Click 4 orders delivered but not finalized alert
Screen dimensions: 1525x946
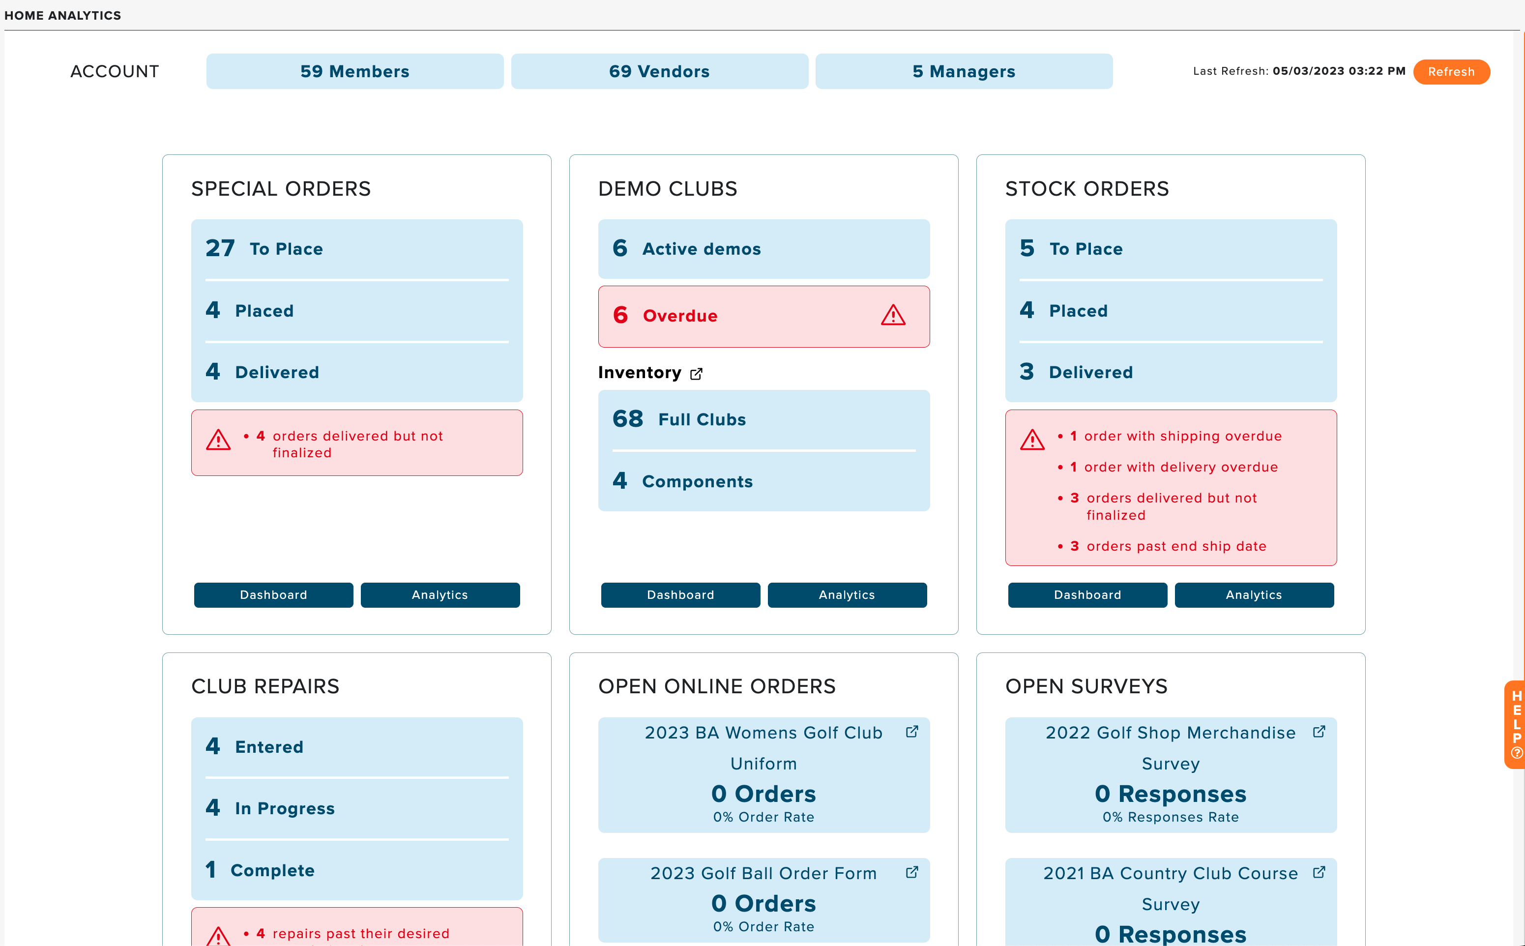coord(350,444)
